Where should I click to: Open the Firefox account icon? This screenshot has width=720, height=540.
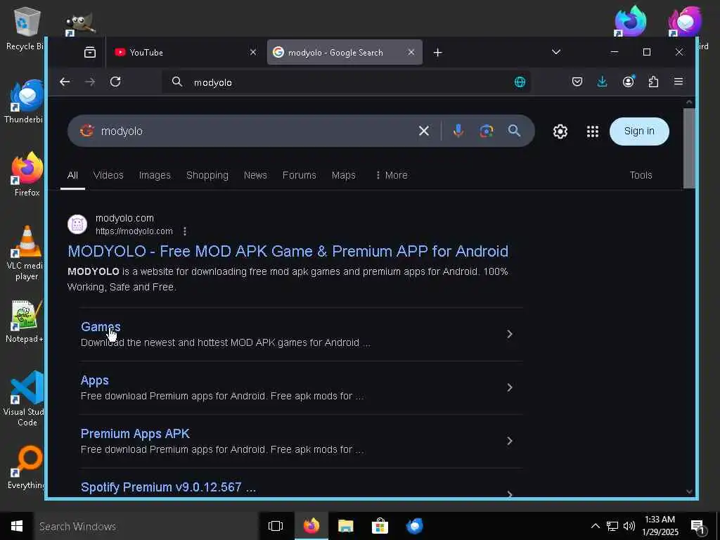coord(628,82)
